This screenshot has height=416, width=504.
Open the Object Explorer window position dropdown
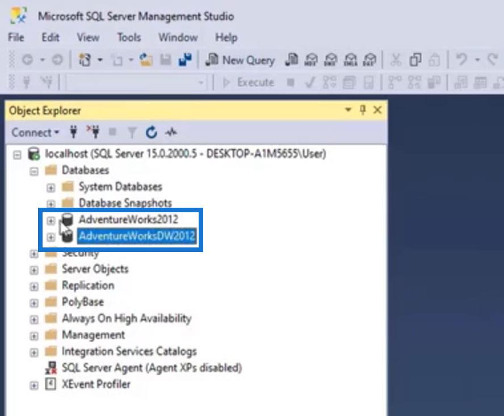pos(348,110)
